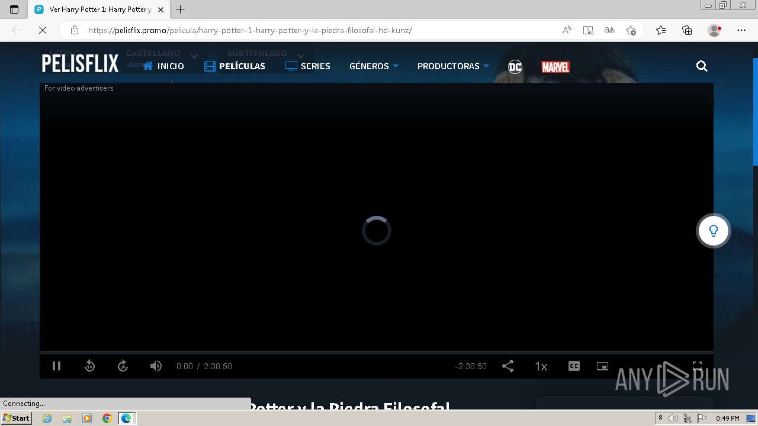Go to the INICIO home page
Viewport: 758px width, 426px height.
point(163,66)
